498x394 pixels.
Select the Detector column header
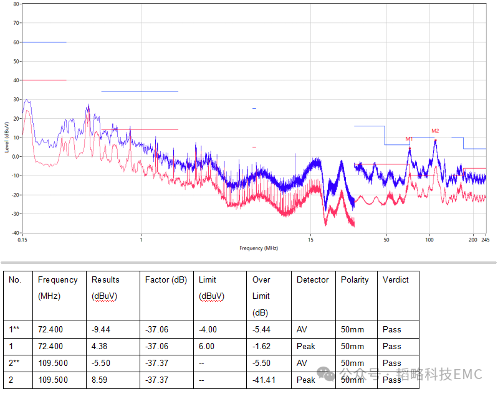(312, 280)
